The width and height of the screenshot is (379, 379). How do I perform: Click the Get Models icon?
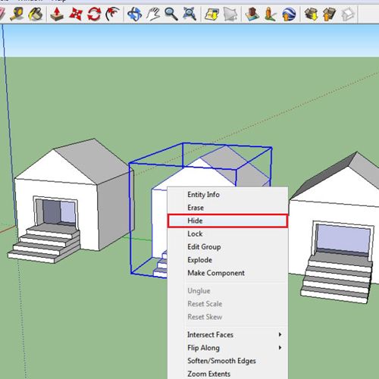[311, 14]
